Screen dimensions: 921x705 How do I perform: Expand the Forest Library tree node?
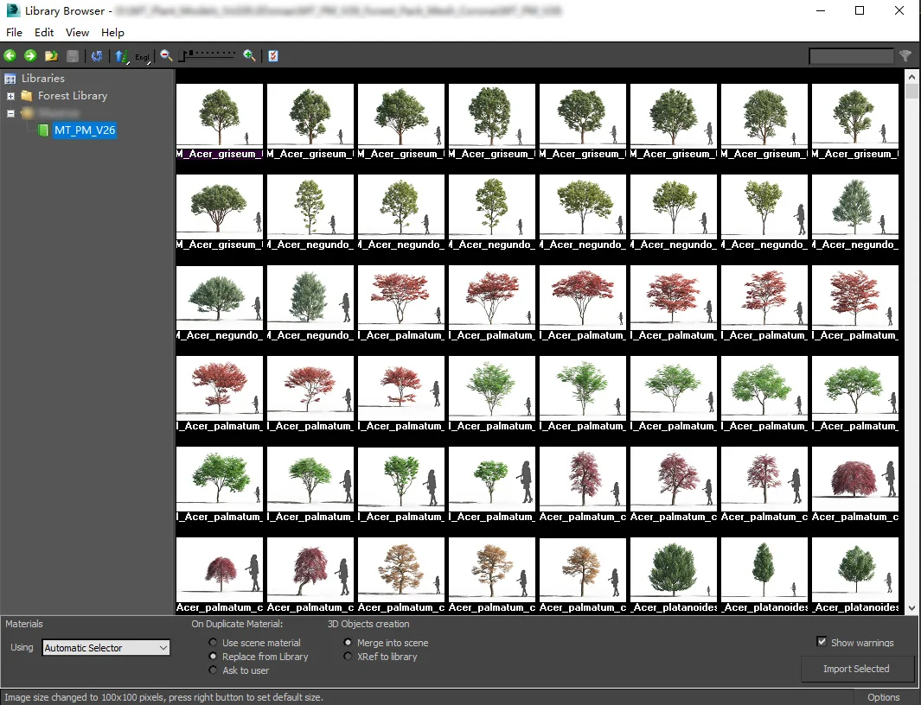click(x=10, y=96)
